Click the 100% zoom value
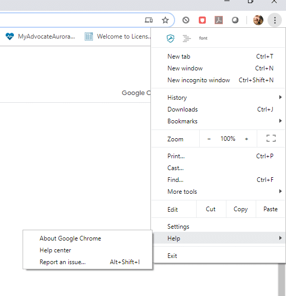 (x=227, y=139)
